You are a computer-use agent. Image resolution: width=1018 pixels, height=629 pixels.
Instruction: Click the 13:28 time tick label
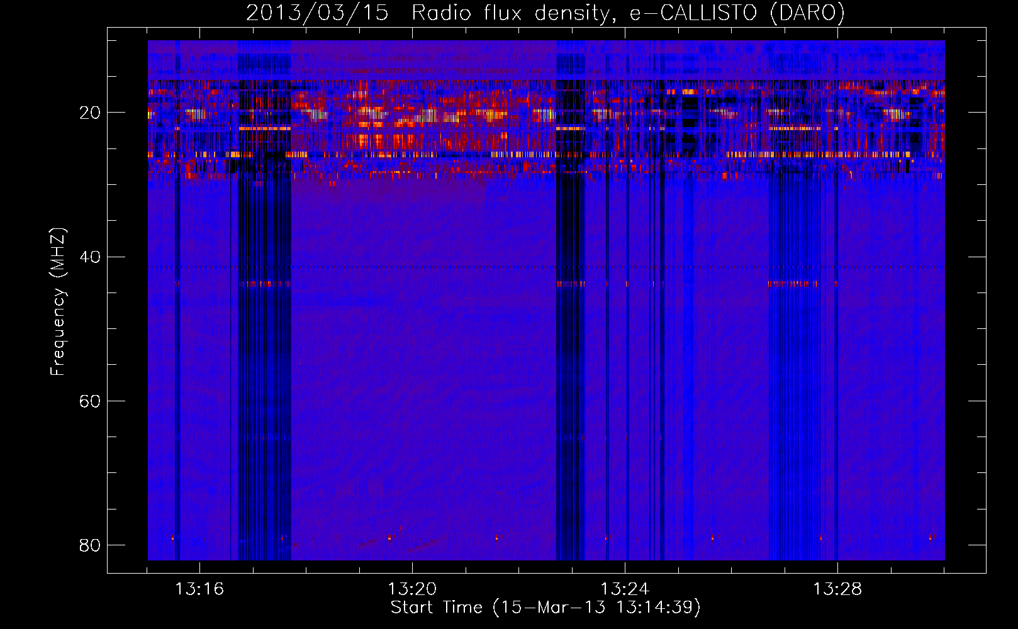tap(837, 589)
